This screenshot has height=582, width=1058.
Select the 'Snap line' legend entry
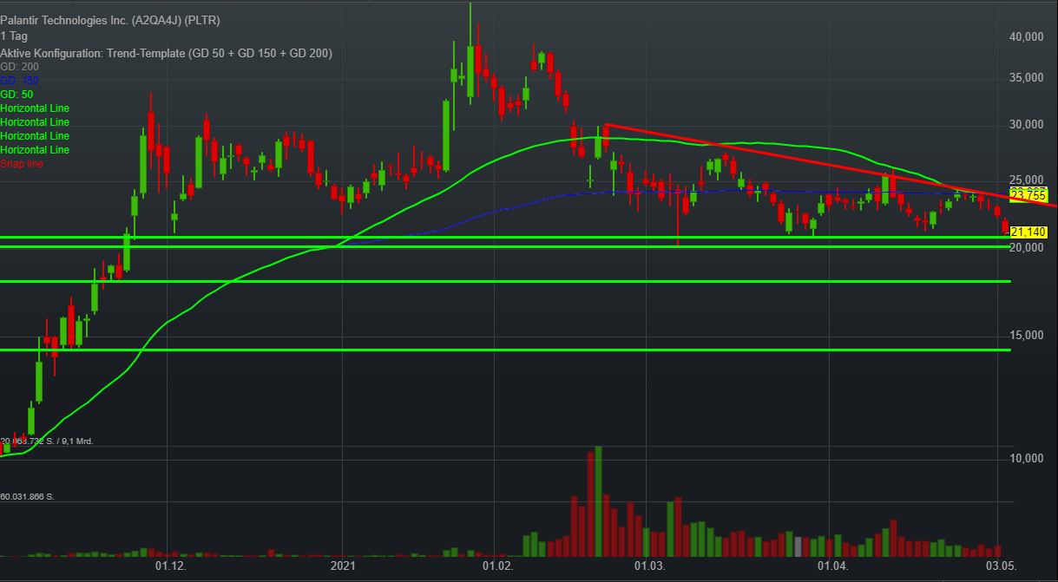22,163
